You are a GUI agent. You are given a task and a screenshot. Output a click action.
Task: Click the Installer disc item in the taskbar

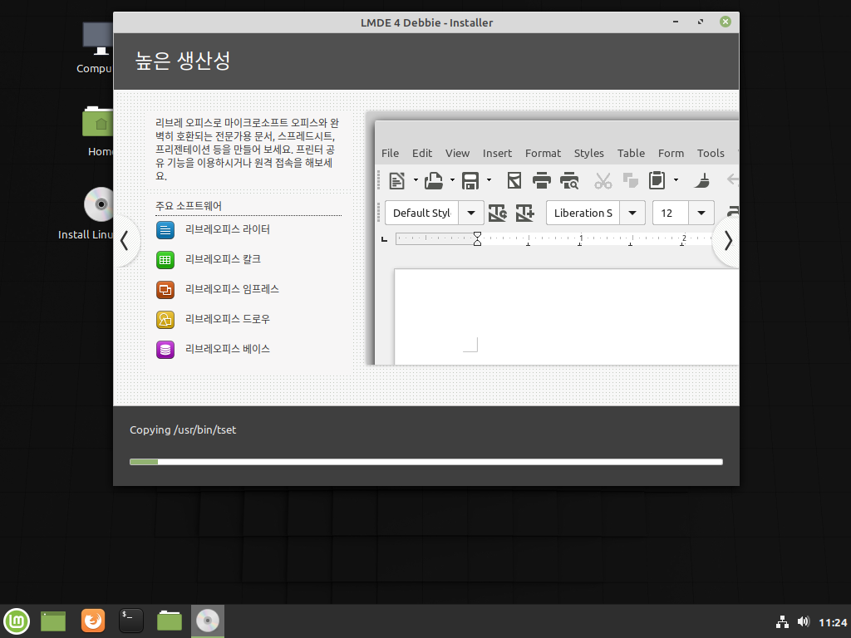click(x=207, y=621)
